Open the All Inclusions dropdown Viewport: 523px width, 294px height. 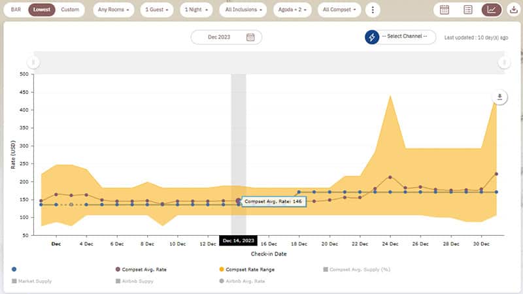click(244, 10)
